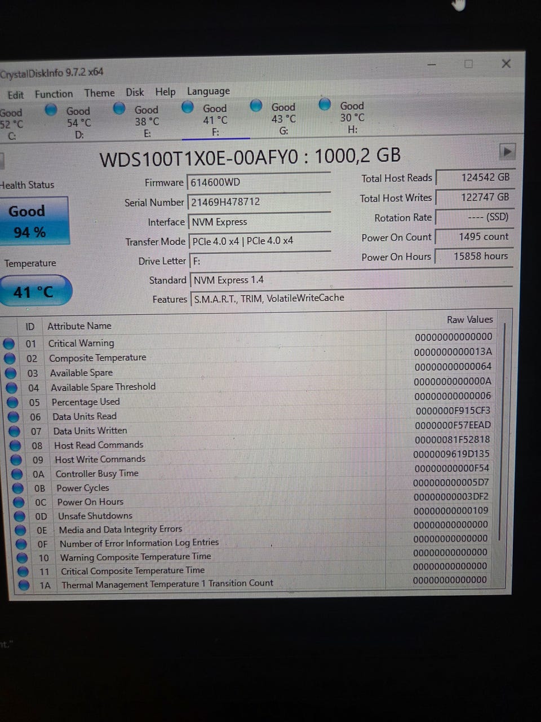Screen dimensions: 541x722
Task: Select the Controller Busy Time attribute name
Action: tap(97, 473)
